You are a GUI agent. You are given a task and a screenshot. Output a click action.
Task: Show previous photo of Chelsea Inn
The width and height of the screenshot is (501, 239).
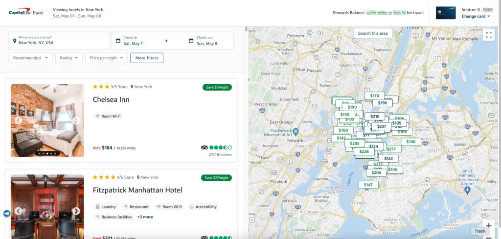pyautogui.click(x=19, y=120)
